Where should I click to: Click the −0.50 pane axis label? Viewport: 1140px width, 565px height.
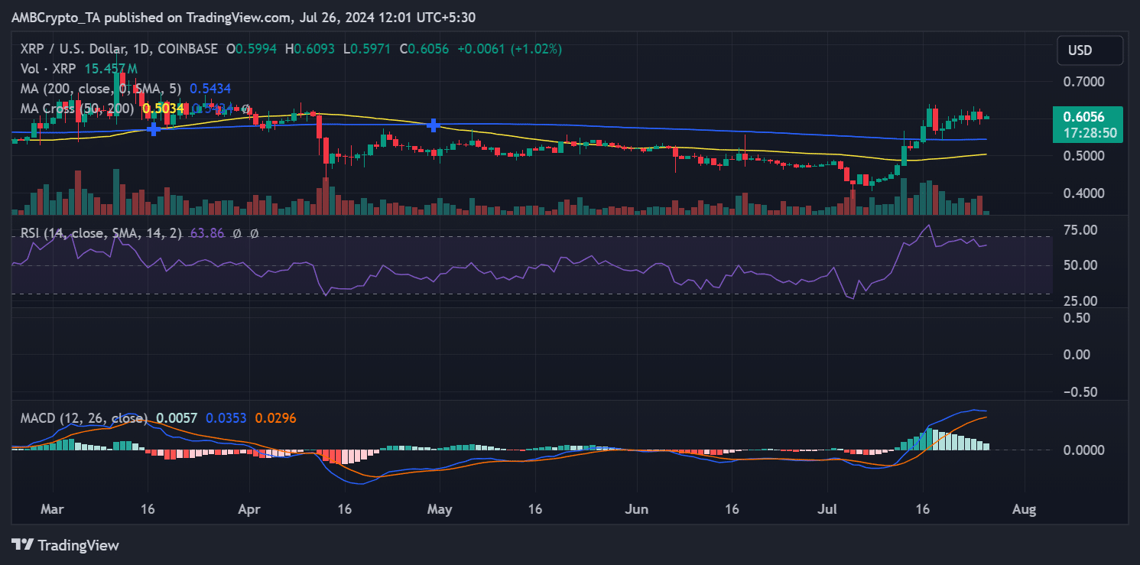1080,391
